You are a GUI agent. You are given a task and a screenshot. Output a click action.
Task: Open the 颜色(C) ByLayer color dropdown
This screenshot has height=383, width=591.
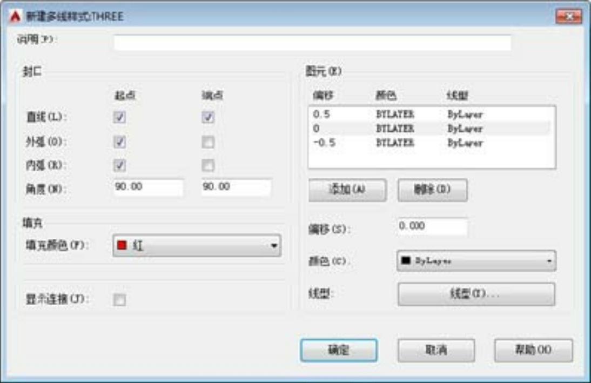pos(476,261)
